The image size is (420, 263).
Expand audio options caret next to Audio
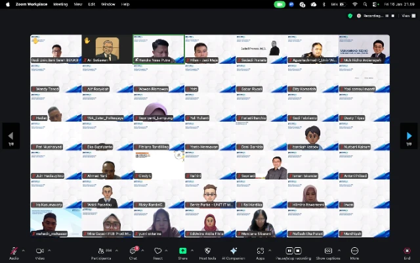click(24, 251)
